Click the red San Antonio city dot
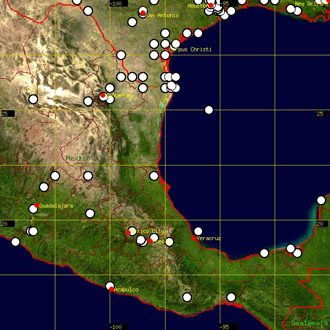 tap(143, 13)
